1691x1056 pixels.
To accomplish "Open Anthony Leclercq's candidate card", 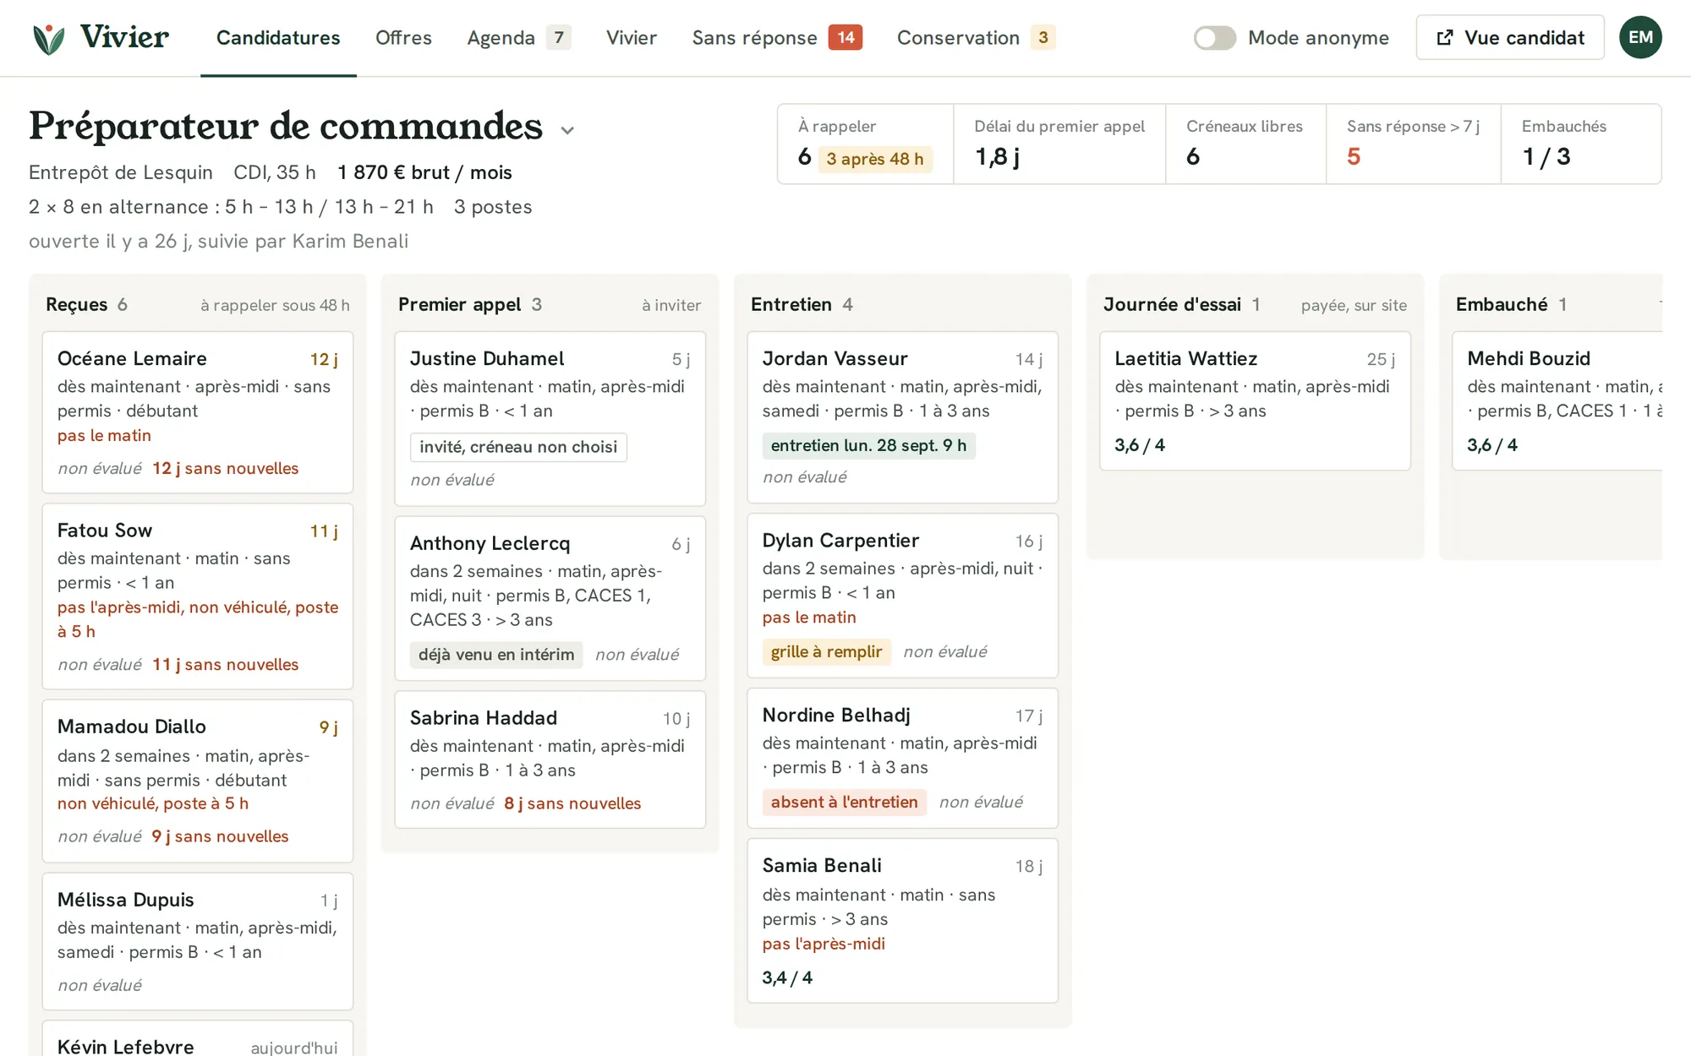I will [550, 599].
